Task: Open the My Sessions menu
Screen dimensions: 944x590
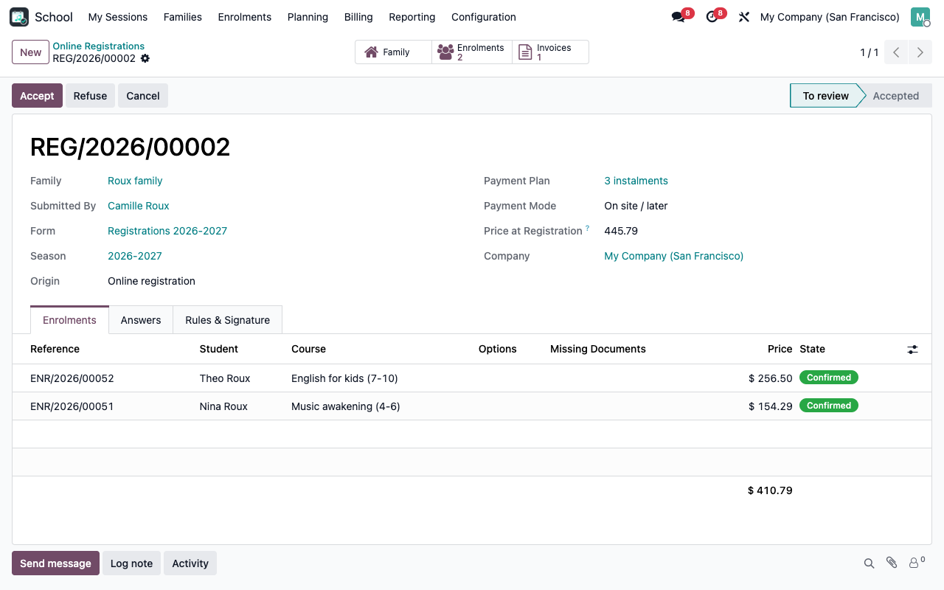Action: point(118,17)
